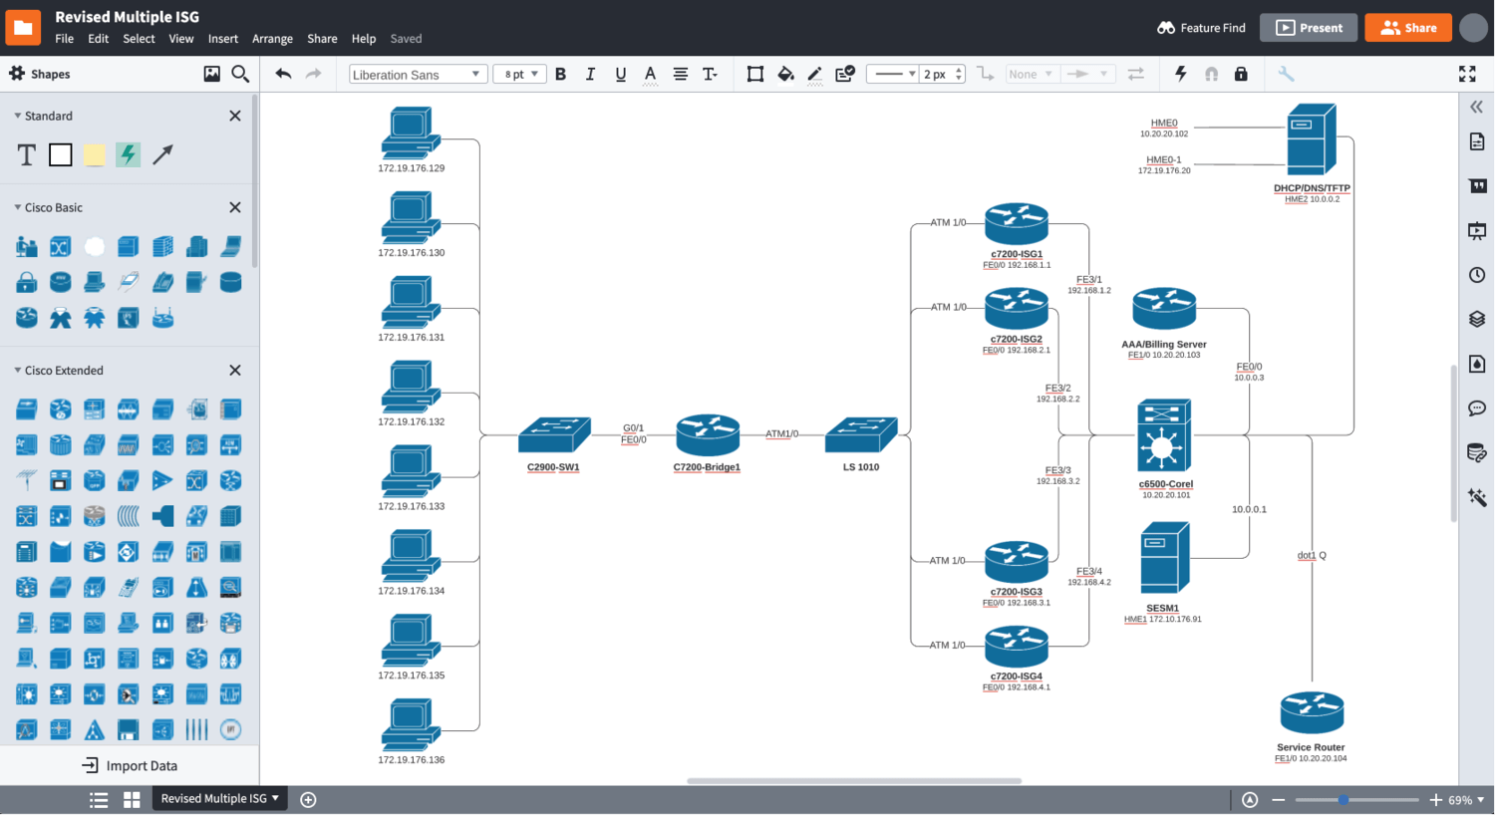Click the Share button
The height and width of the screenshot is (815, 1495).
tap(1407, 28)
